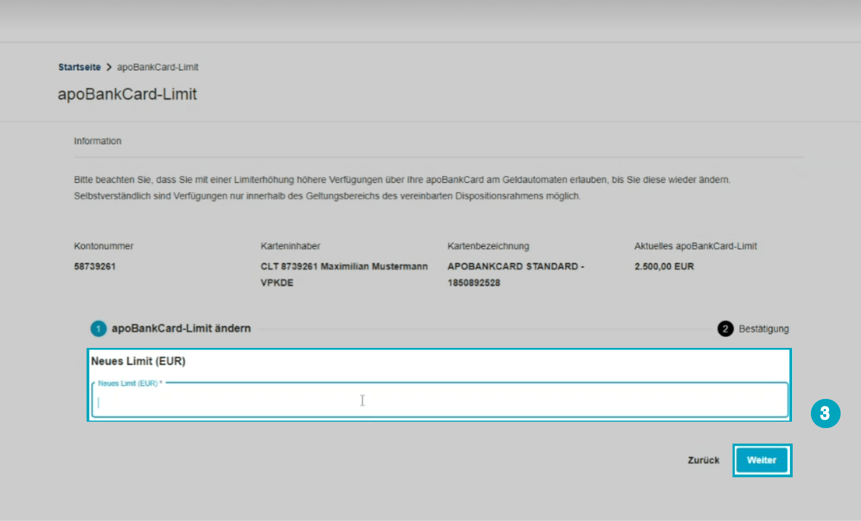Click current limit value 2.500,00 EUR
Viewport: 861px width, 521px height.
coord(664,266)
